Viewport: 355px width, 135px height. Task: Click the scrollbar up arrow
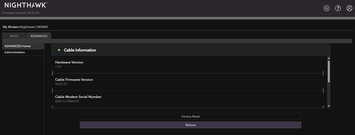(329, 58)
